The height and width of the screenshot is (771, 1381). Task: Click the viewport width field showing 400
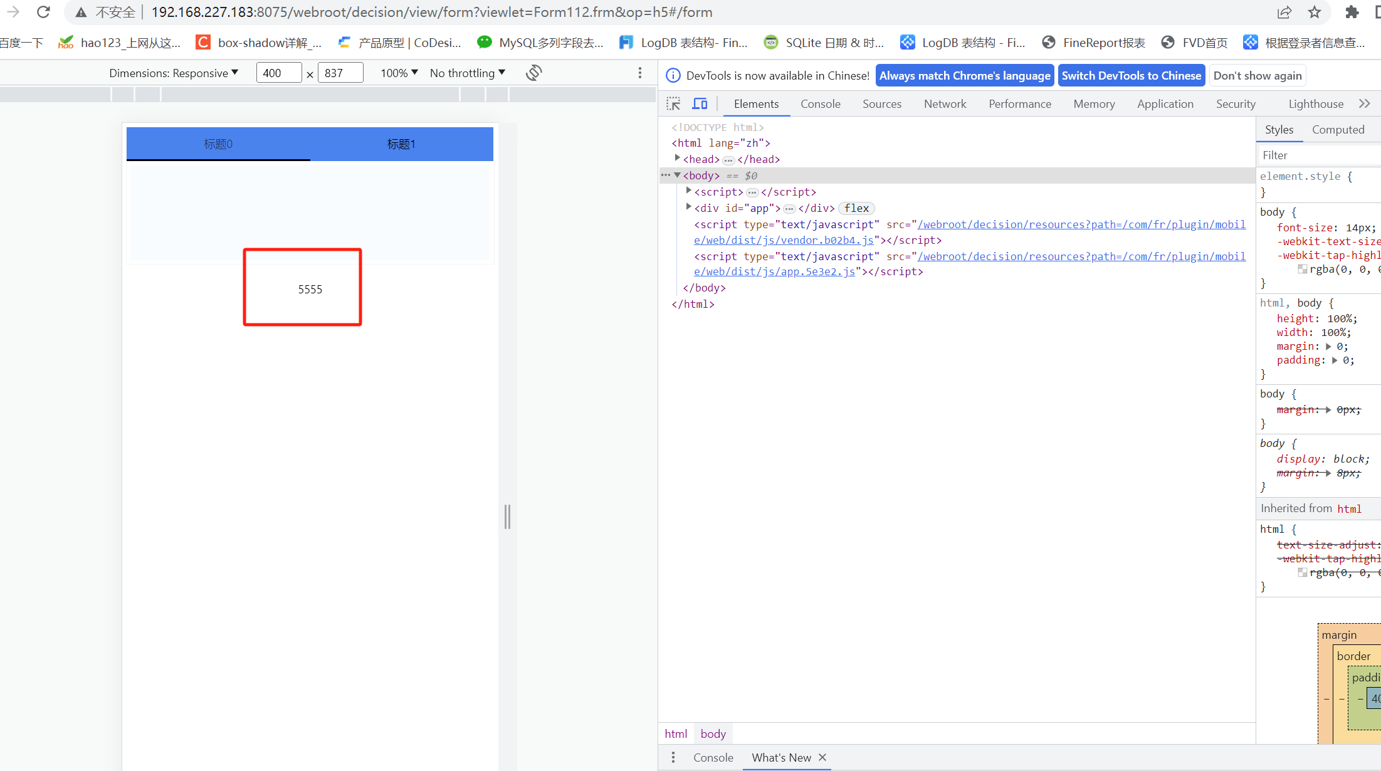tap(278, 73)
